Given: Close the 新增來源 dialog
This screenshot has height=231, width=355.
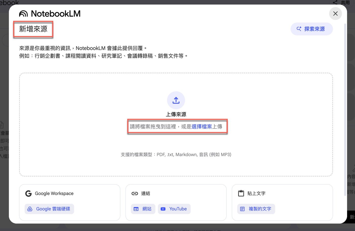Looking at the screenshot, I should click(335, 13).
